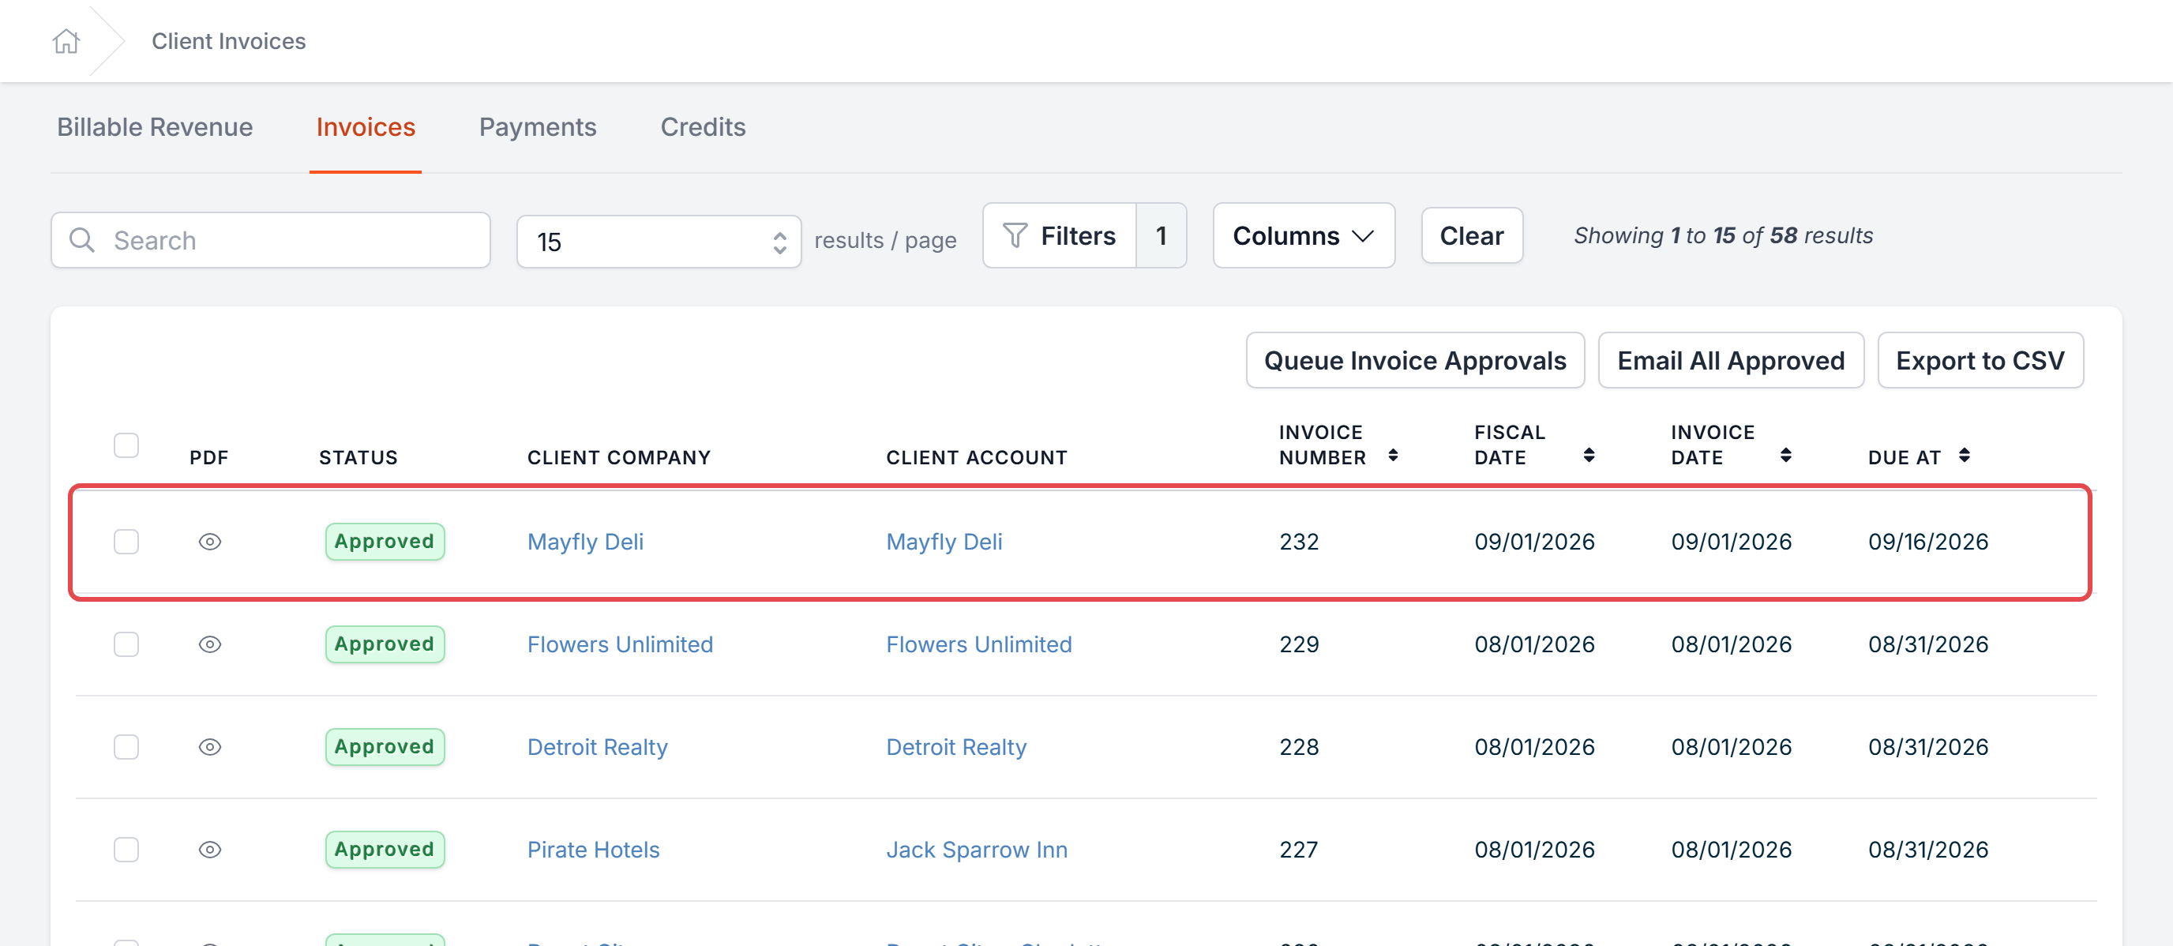Sort by Invoice Date arrows
This screenshot has width=2173, height=946.
(x=1786, y=456)
